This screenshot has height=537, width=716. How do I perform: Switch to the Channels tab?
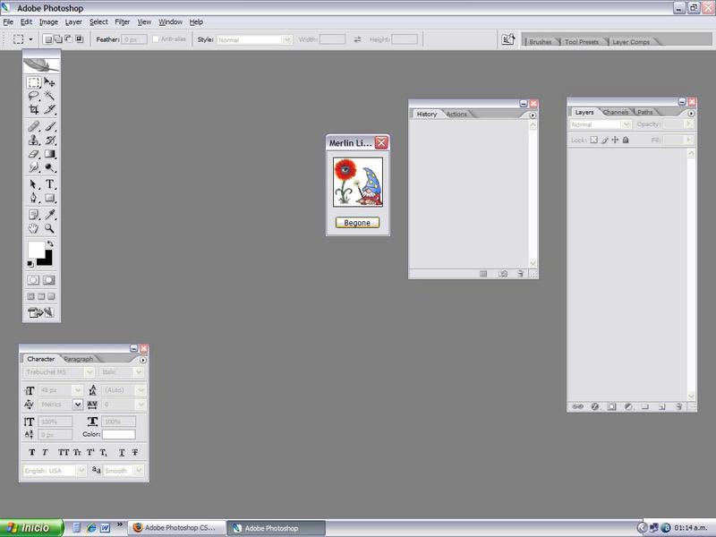(x=616, y=112)
